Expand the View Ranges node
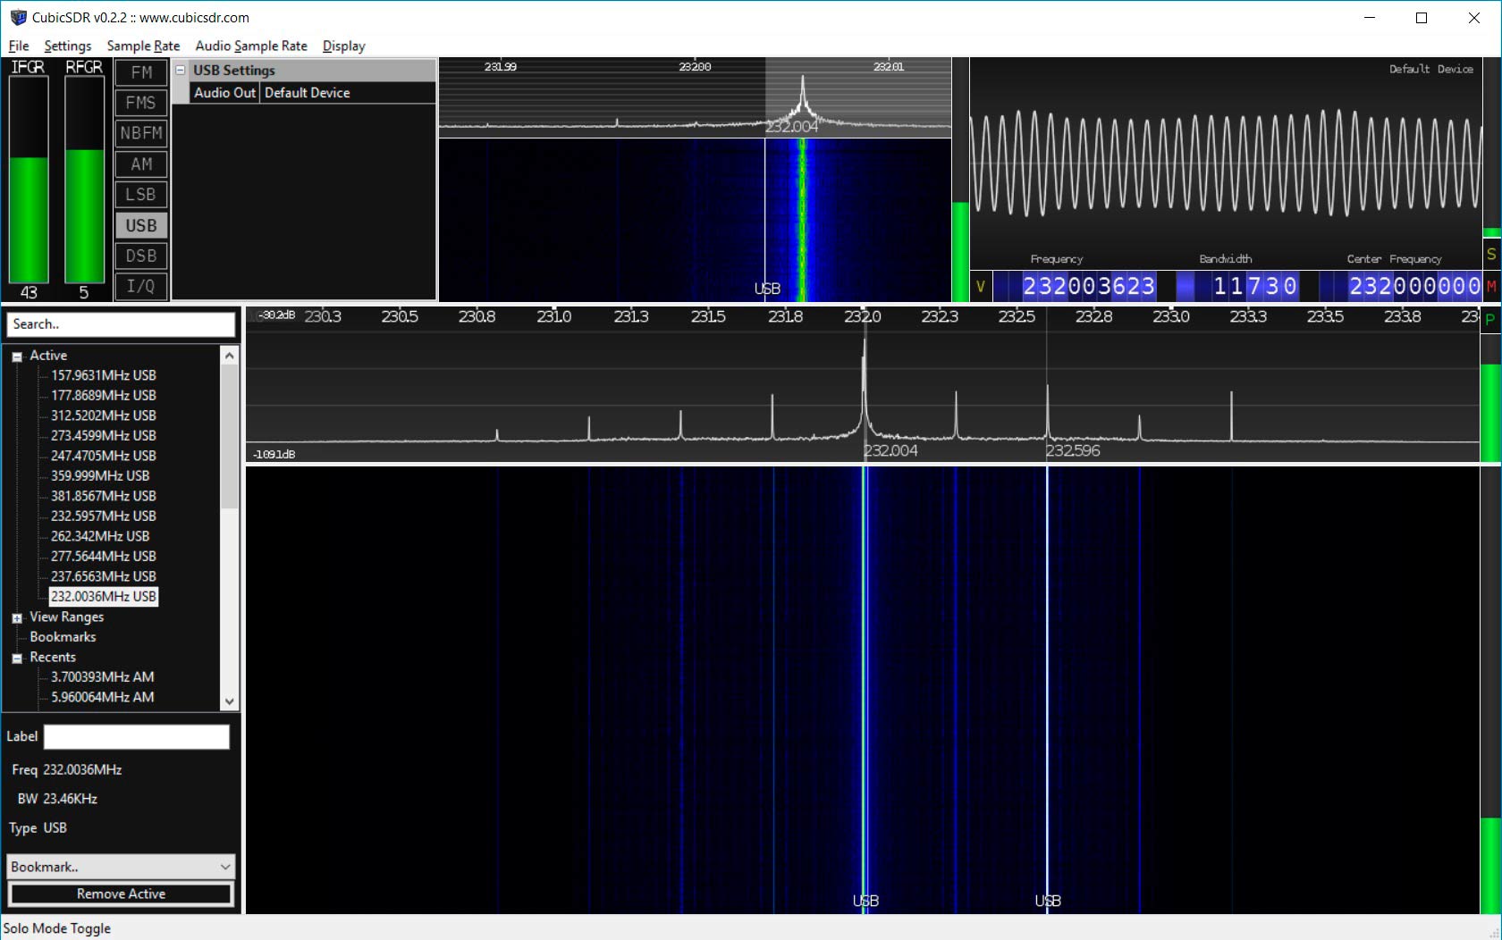Image resolution: width=1502 pixels, height=940 pixels. [x=17, y=618]
